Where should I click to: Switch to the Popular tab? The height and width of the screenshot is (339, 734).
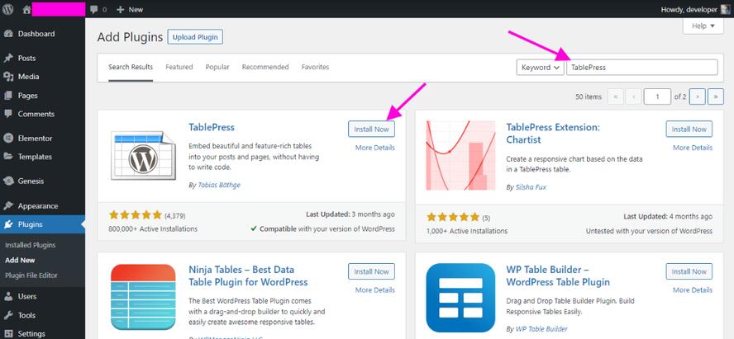[x=217, y=67]
